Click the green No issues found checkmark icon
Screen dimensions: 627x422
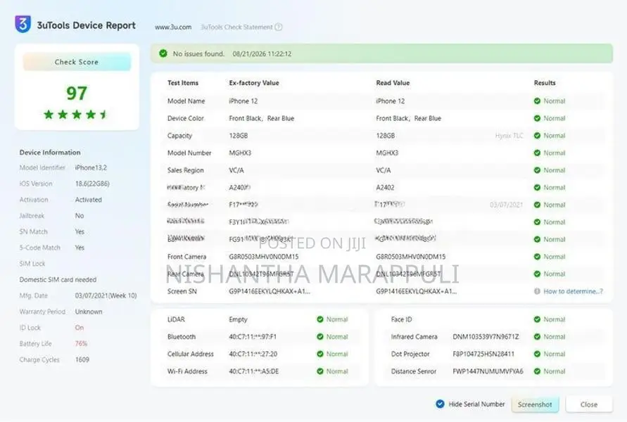pyautogui.click(x=163, y=53)
